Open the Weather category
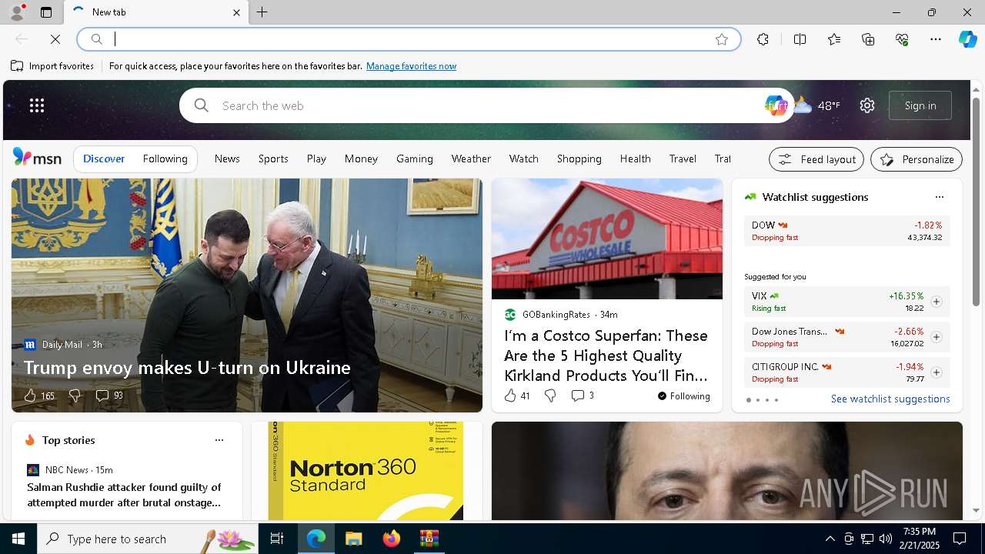 coord(471,159)
